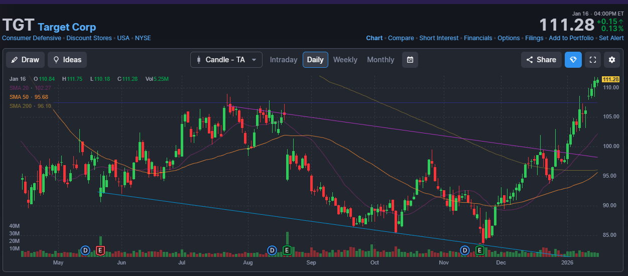
Task: Click the Sep label on time axis
Action: [x=311, y=262]
